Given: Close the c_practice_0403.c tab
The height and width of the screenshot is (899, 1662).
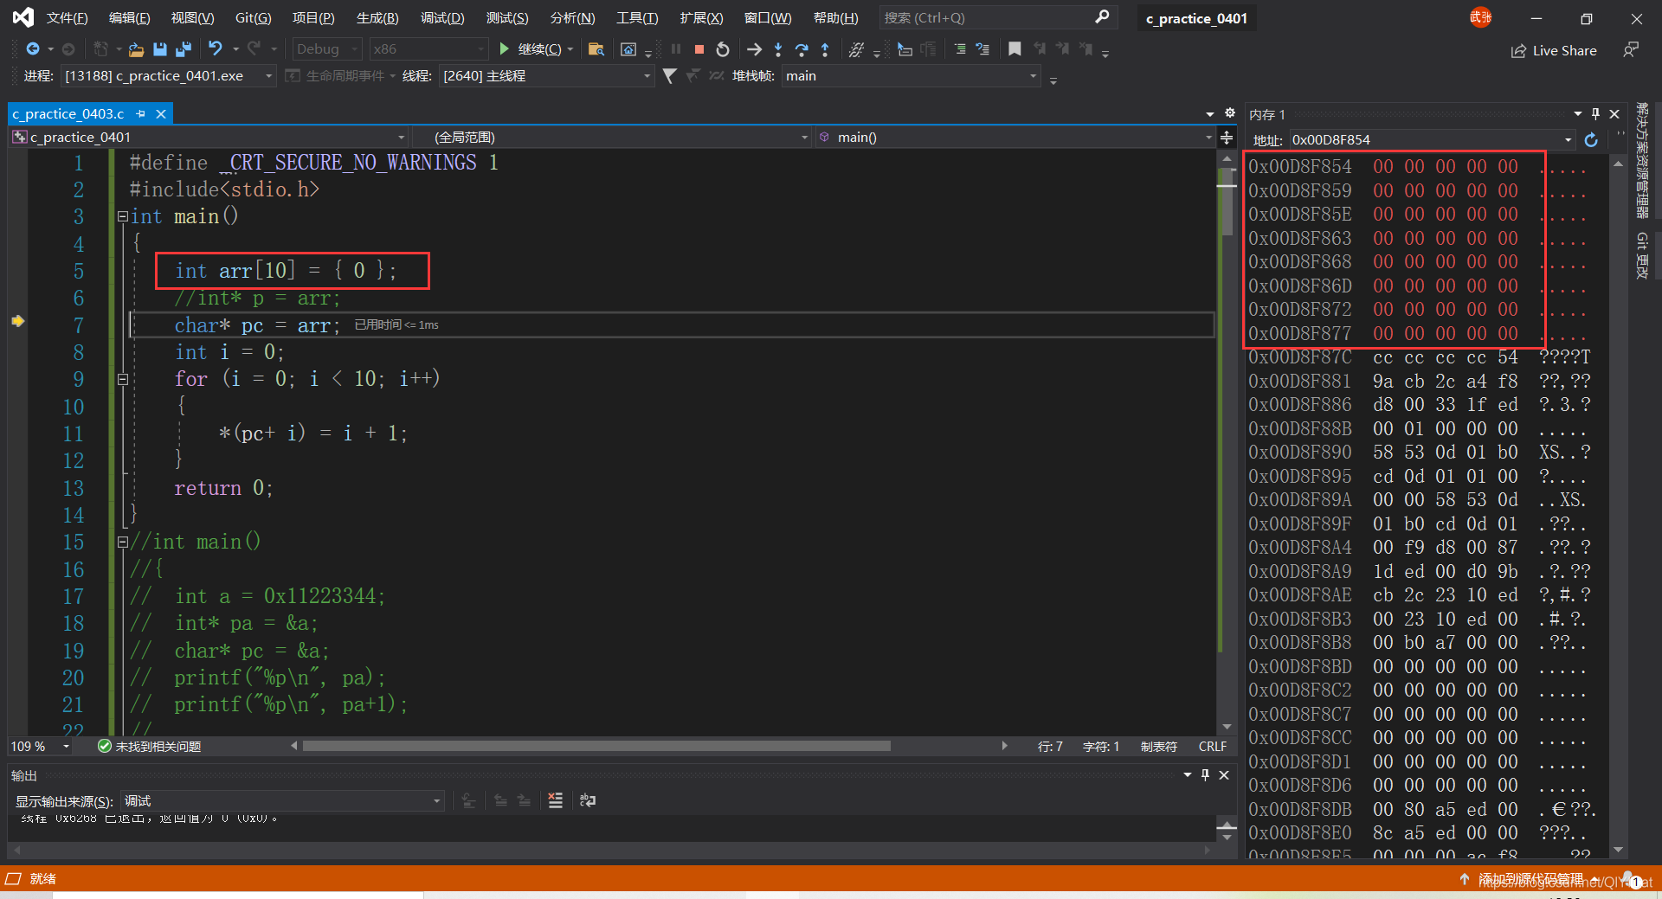Looking at the screenshot, I should click(x=161, y=114).
